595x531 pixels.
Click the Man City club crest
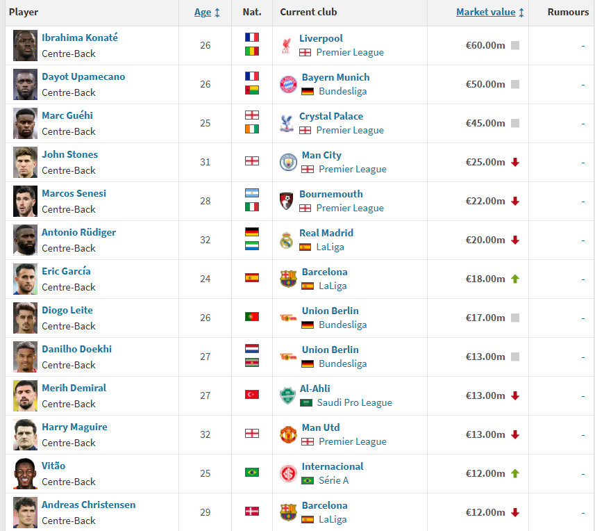287,163
